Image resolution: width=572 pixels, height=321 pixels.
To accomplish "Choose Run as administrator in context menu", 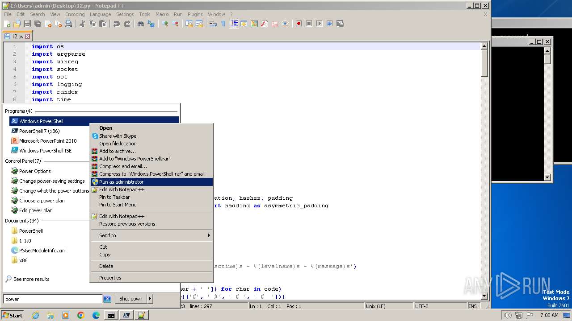I will point(152,182).
